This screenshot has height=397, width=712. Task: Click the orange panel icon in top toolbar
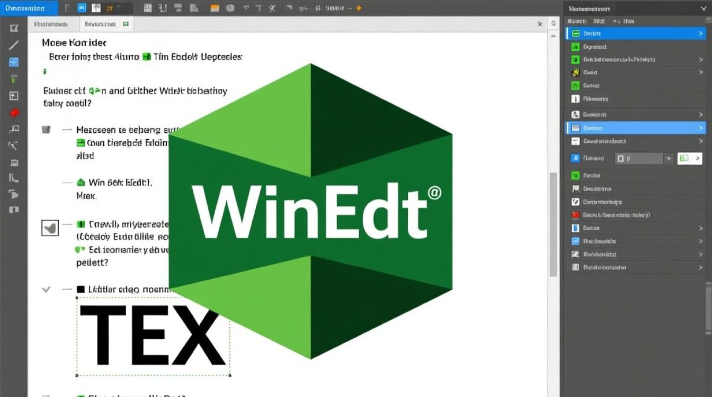pyautogui.click(x=214, y=8)
